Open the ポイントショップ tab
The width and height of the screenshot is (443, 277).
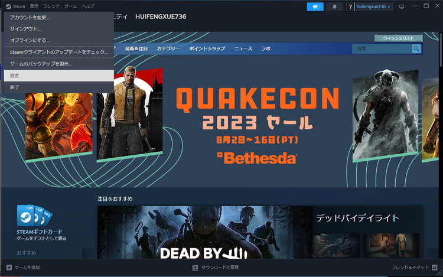[x=207, y=48]
